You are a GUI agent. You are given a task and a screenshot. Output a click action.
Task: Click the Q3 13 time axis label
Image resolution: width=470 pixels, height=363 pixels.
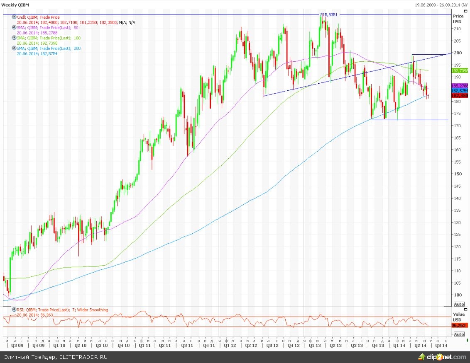pyautogui.click(x=356, y=345)
